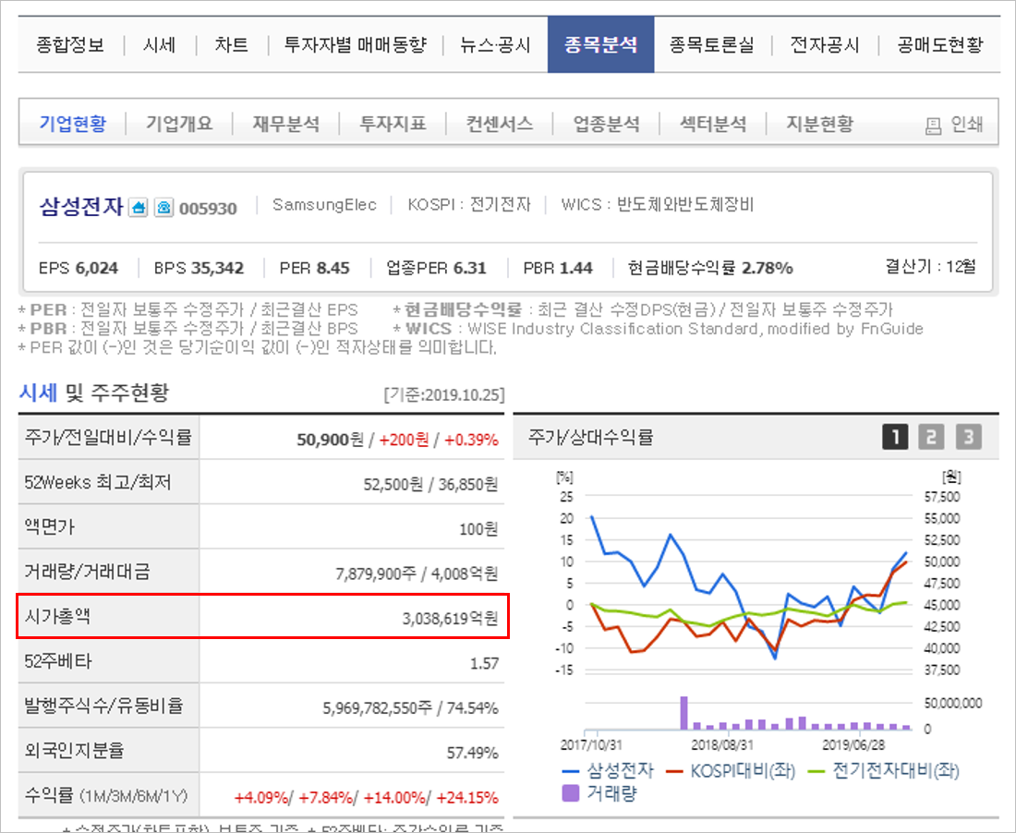Open the 투자지표 sub-tab
The width and height of the screenshot is (1016, 833).
393,123
